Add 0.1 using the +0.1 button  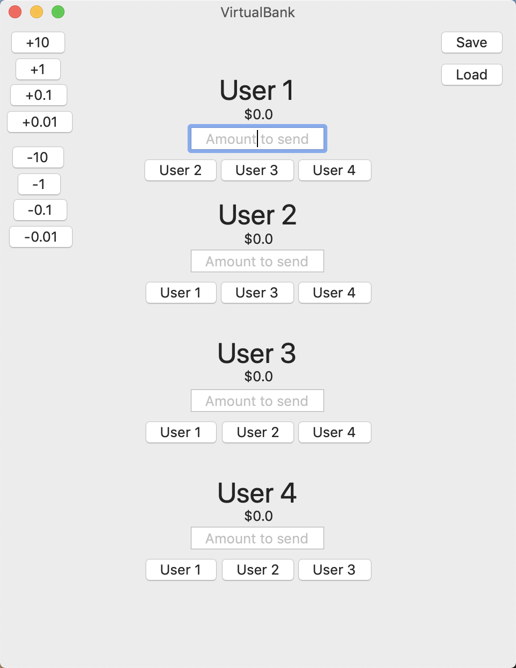(x=39, y=95)
